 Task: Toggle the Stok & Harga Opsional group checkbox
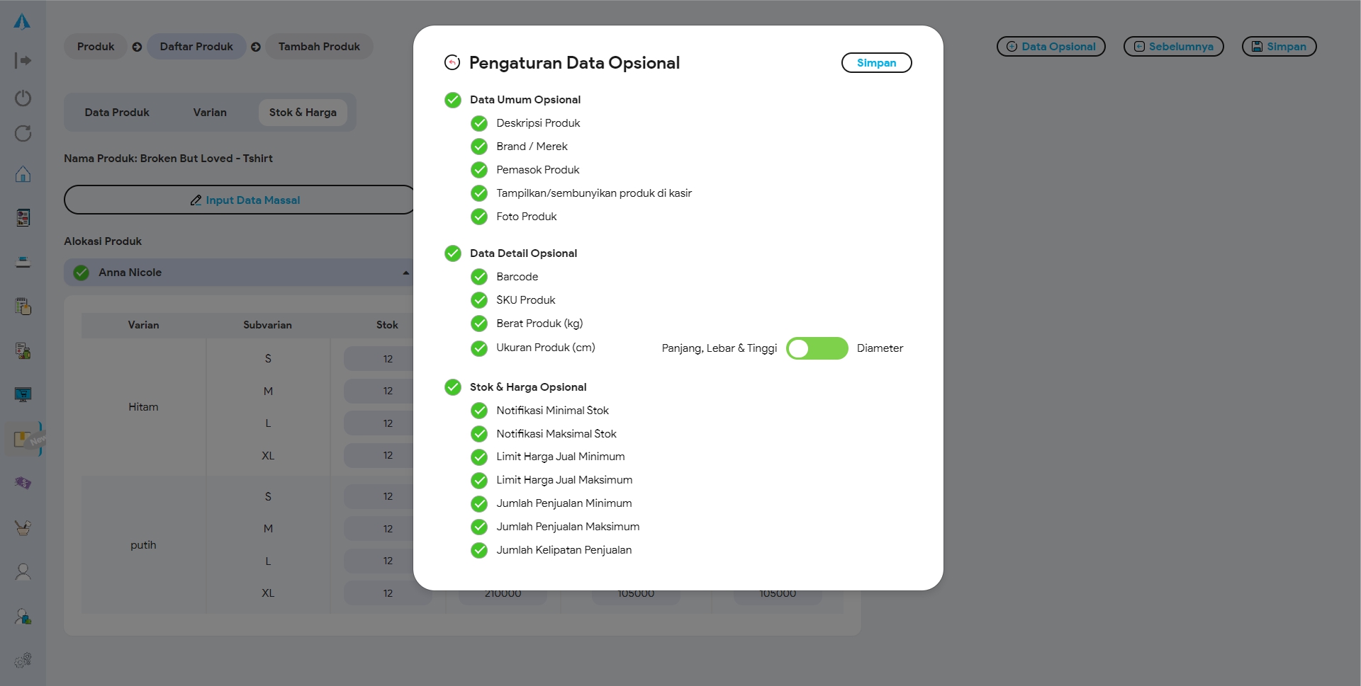(453, 387)
